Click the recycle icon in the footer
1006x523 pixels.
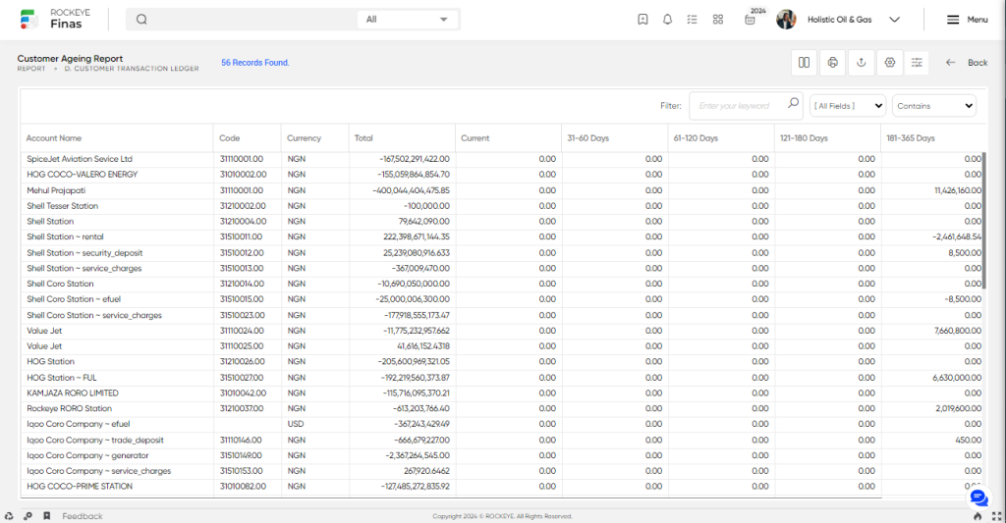pyautogui.click(x=8, y=516)
